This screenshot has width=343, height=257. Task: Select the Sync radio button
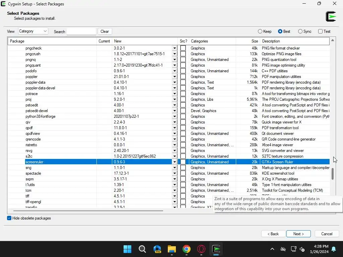pyautogui.click(x=300, y=31)
